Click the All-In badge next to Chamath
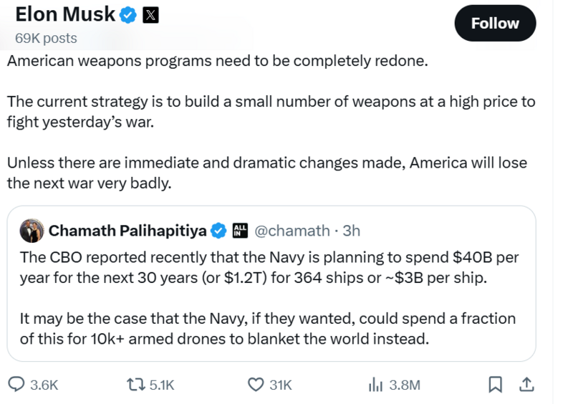Screen dimensions: 573x404 (241, 231)
